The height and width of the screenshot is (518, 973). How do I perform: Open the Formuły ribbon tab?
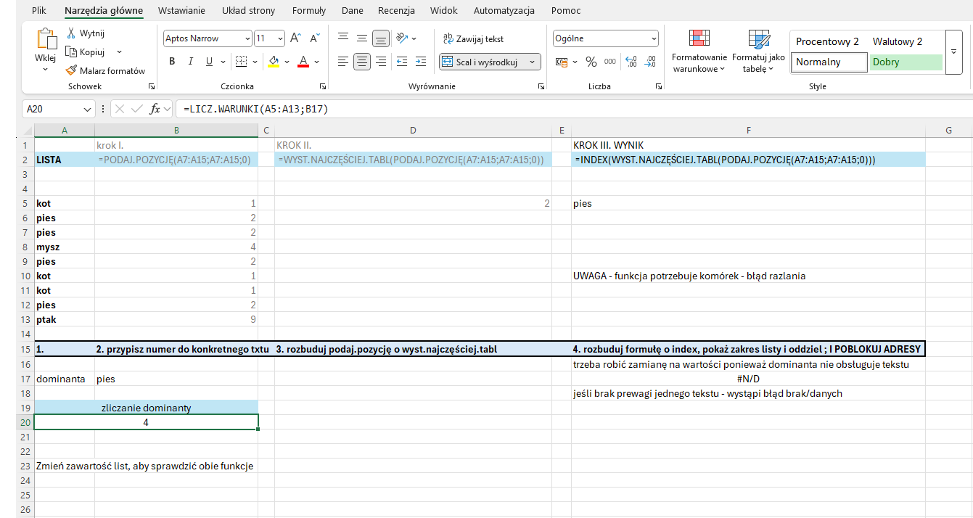(308, 11)
